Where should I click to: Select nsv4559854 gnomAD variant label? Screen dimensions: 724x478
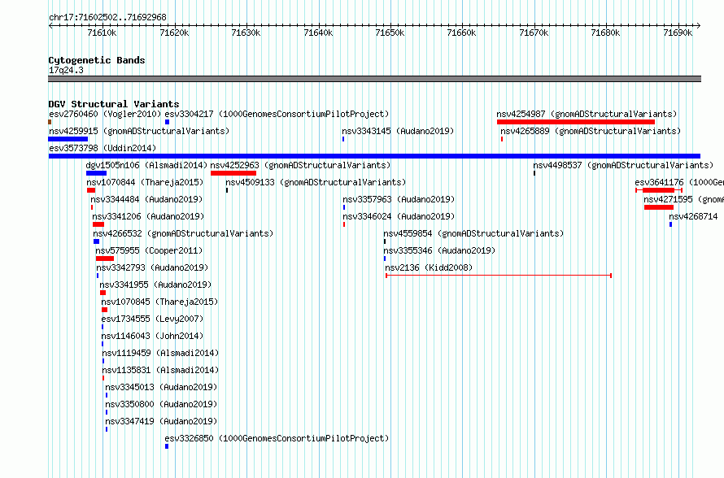[473, 233]
